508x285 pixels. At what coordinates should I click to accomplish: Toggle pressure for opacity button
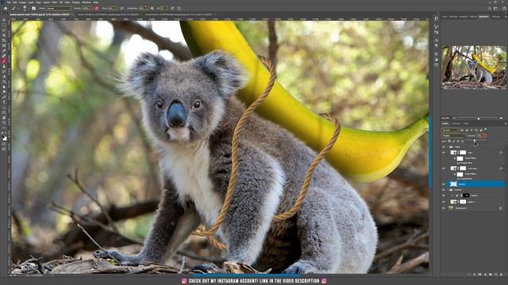click(x=96, y=8)
